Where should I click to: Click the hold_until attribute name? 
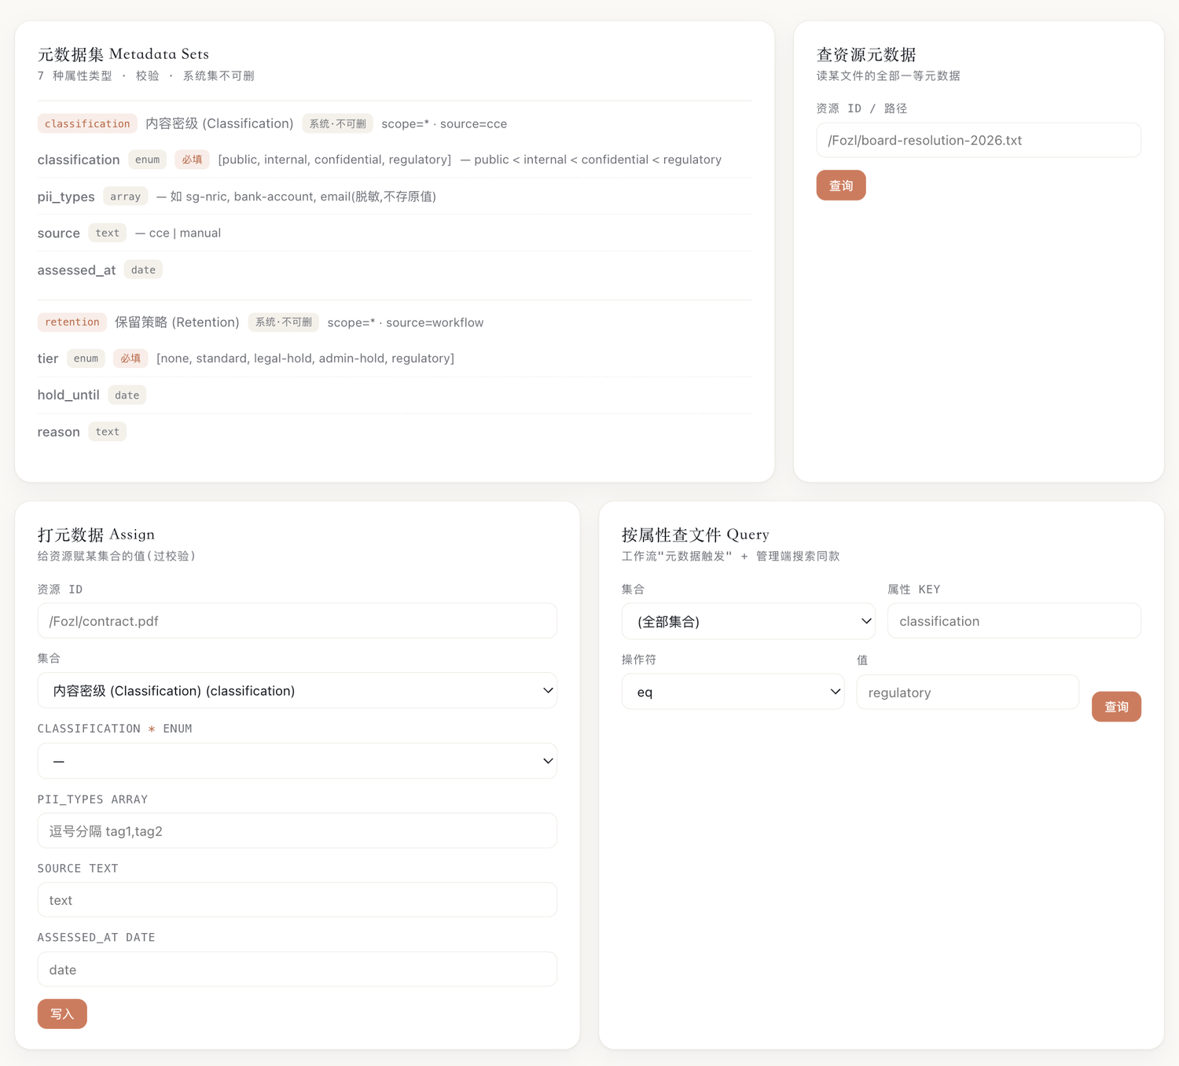click(x=68, y=395)
